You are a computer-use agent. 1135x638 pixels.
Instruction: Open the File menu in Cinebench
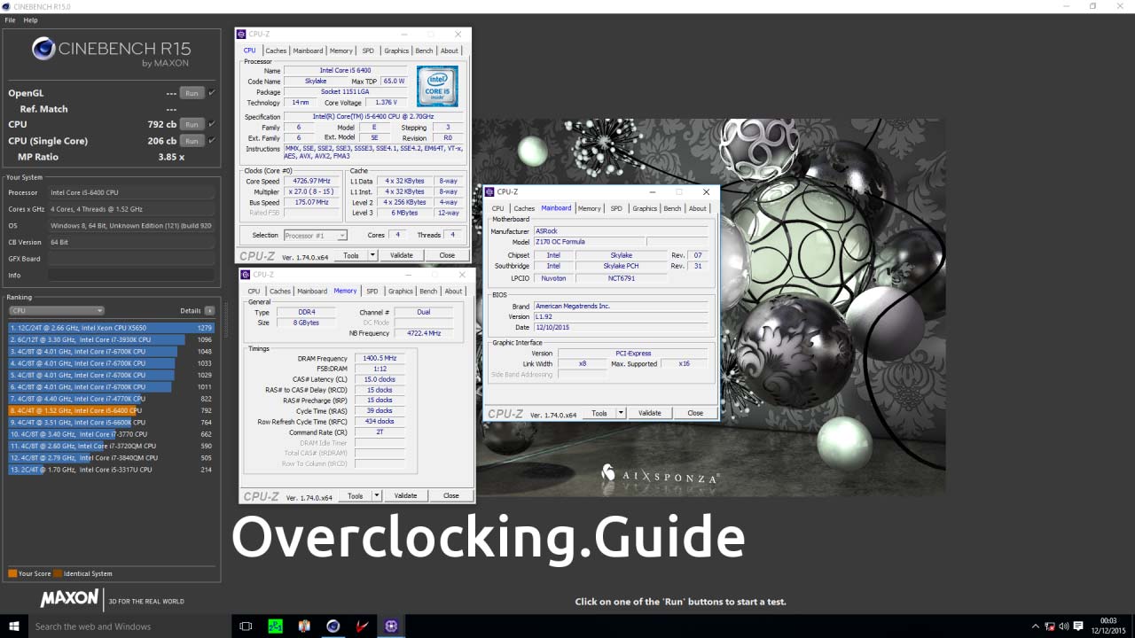11,19
